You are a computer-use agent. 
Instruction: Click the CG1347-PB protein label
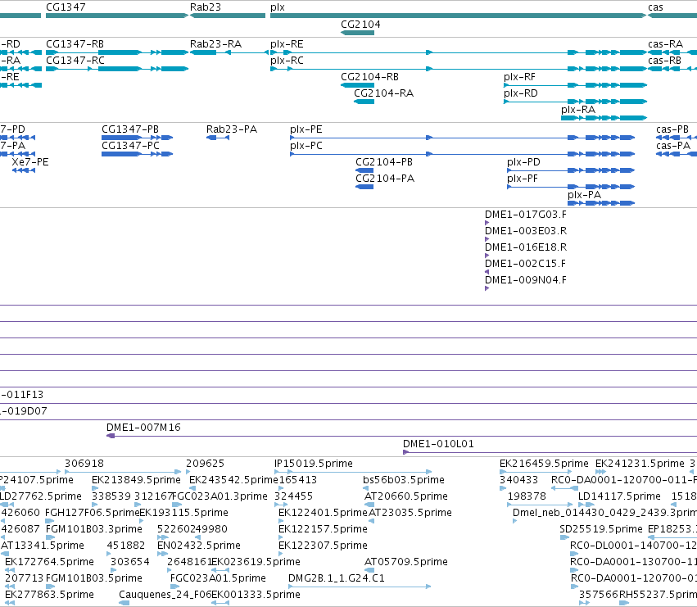coord(130,129)
